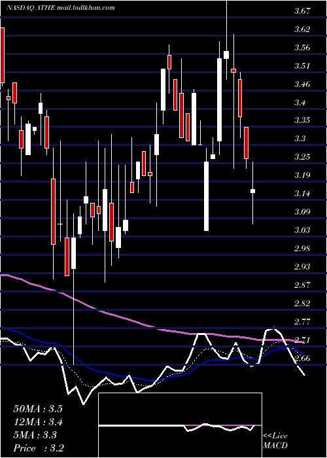Click the 3.56 price axis label
The image size is (327, 458).
[x=302, y=48]
